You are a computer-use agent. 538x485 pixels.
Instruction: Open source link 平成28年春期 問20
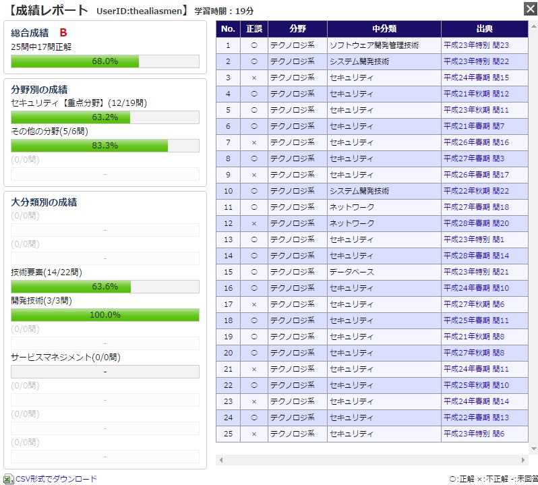(x=476, y=223)
